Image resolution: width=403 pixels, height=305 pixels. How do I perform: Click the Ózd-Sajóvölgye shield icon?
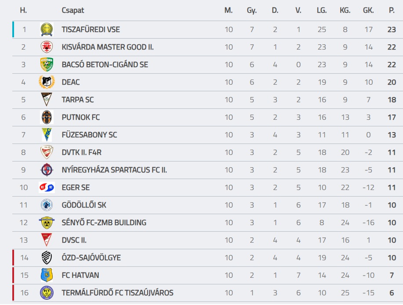coord(47,258)
